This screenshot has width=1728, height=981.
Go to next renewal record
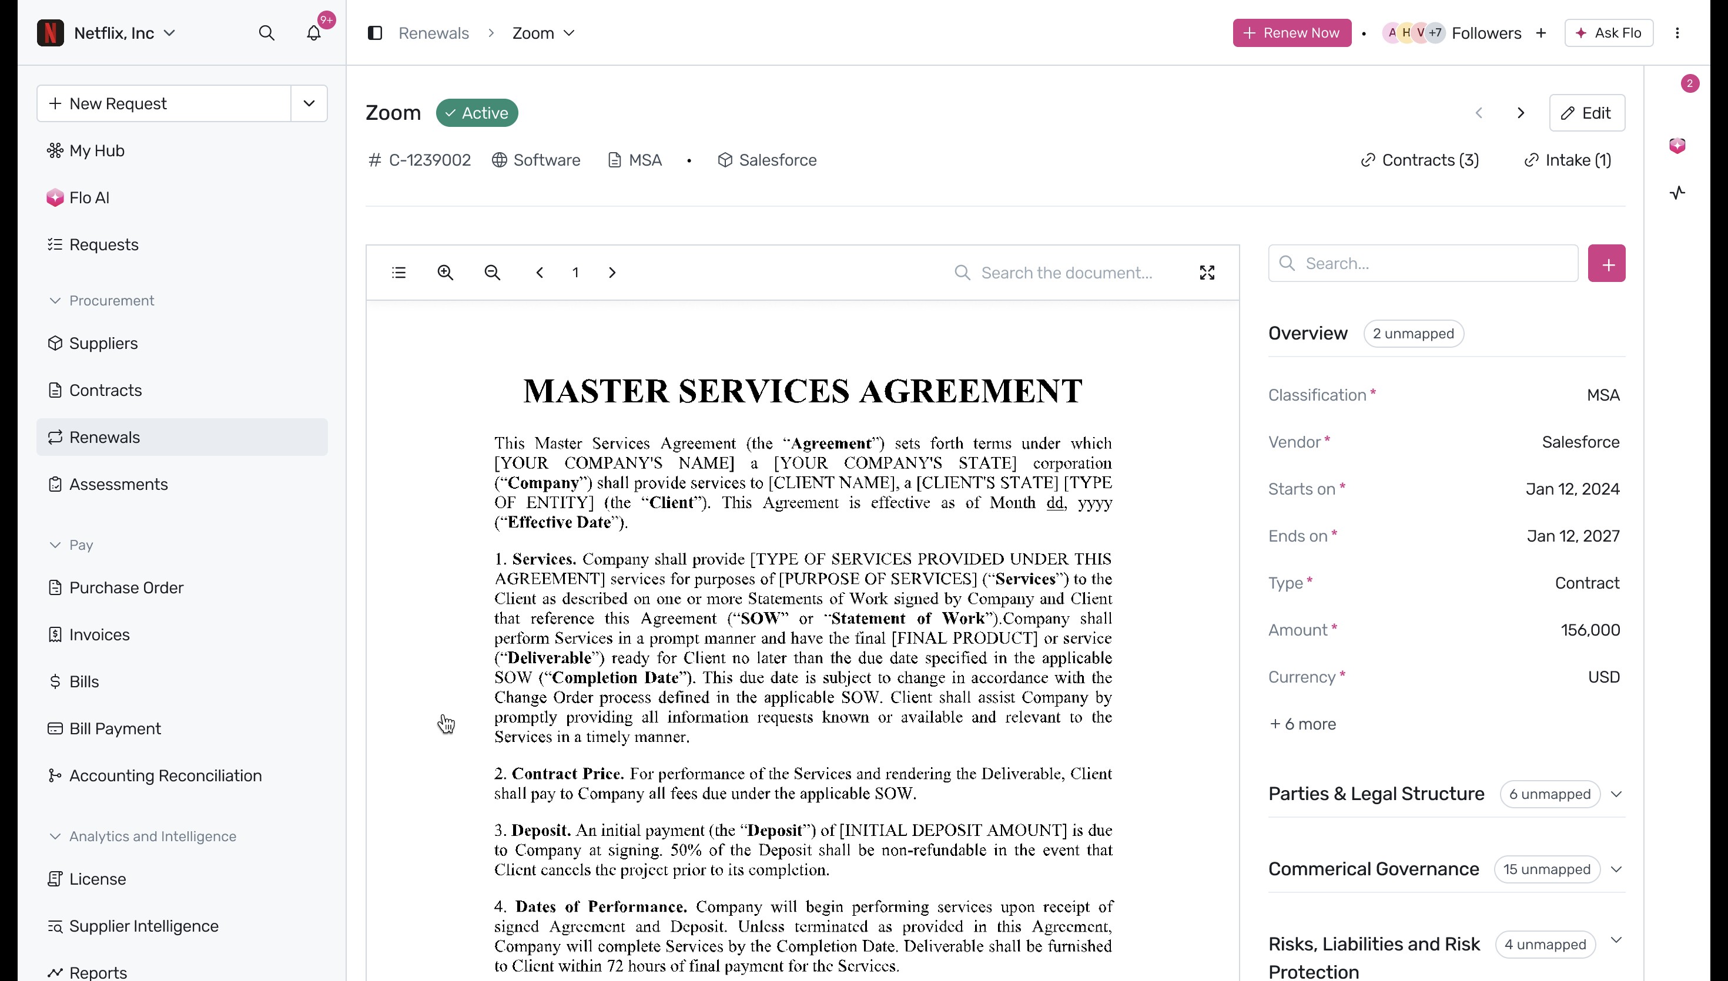coord(1521,113)
